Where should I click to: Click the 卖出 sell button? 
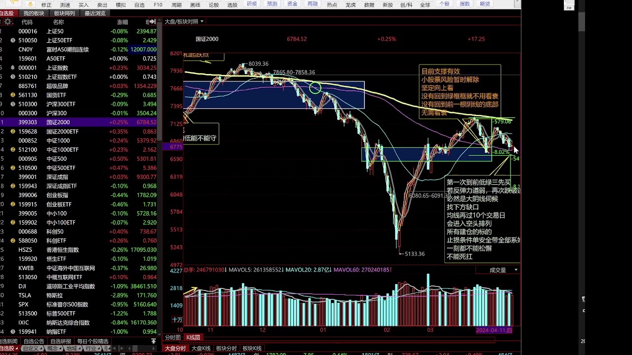[102, 5]
